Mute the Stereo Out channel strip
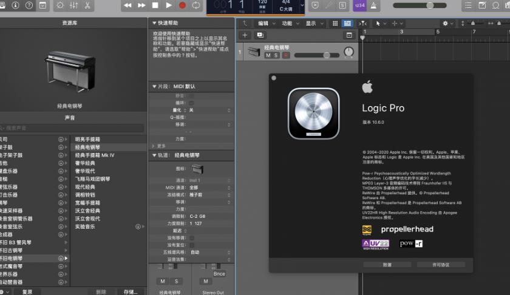The height and width of the screenshot is (295, 510). (x=206, y=281)
